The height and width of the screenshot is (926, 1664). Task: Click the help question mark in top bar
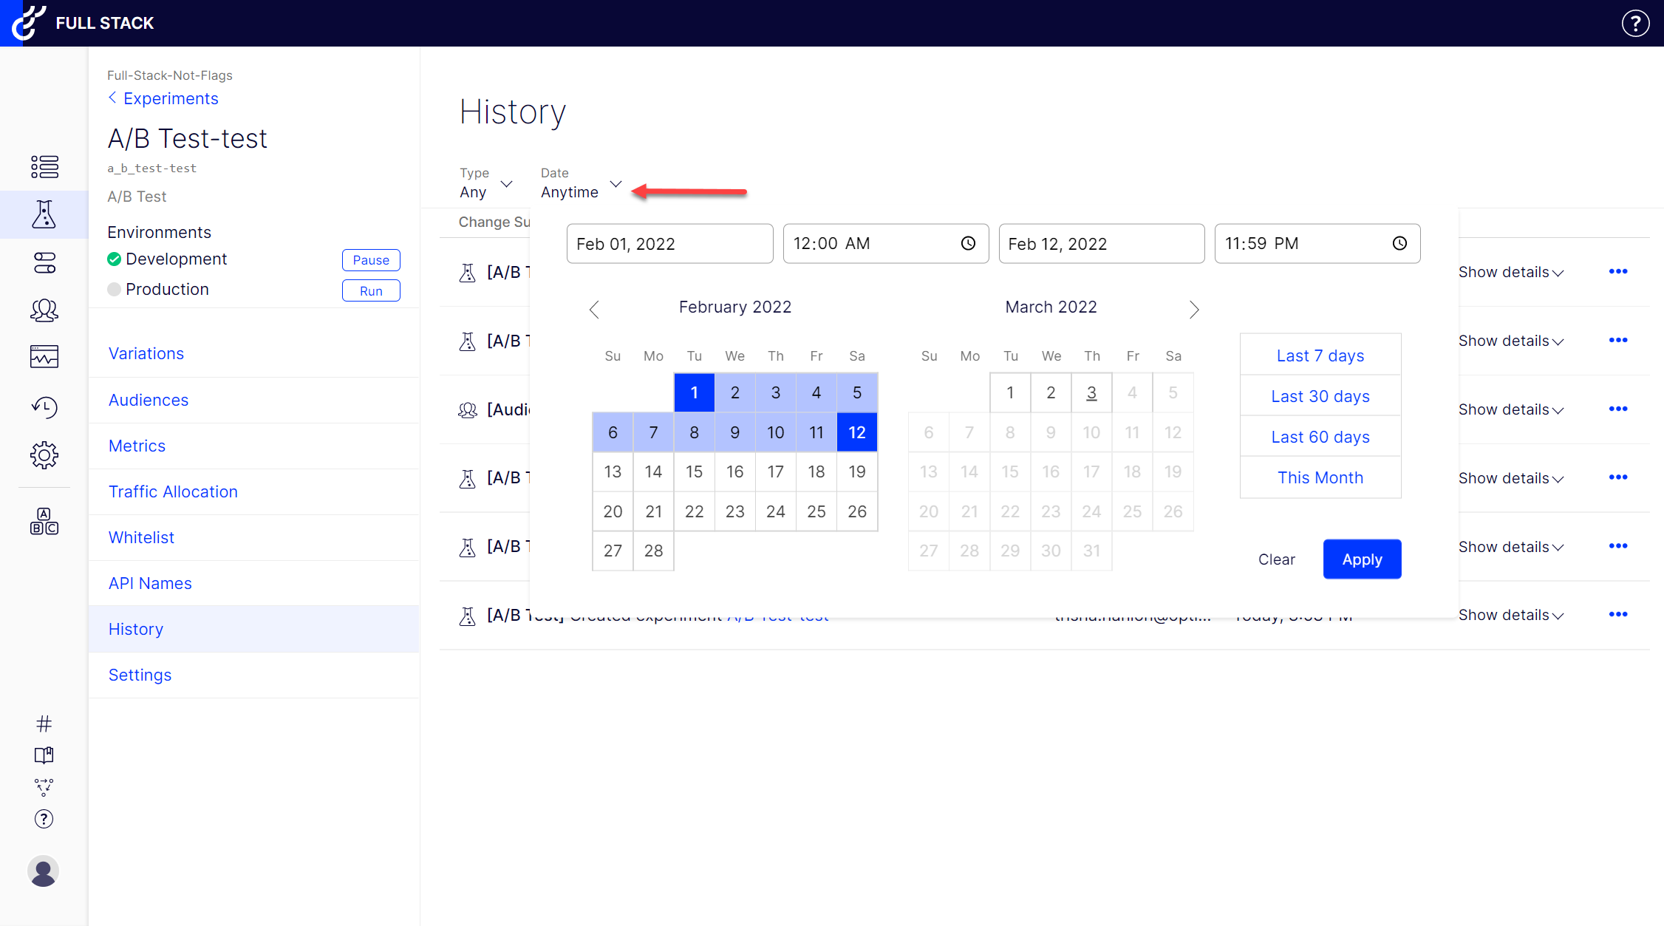click(1635, 23)
